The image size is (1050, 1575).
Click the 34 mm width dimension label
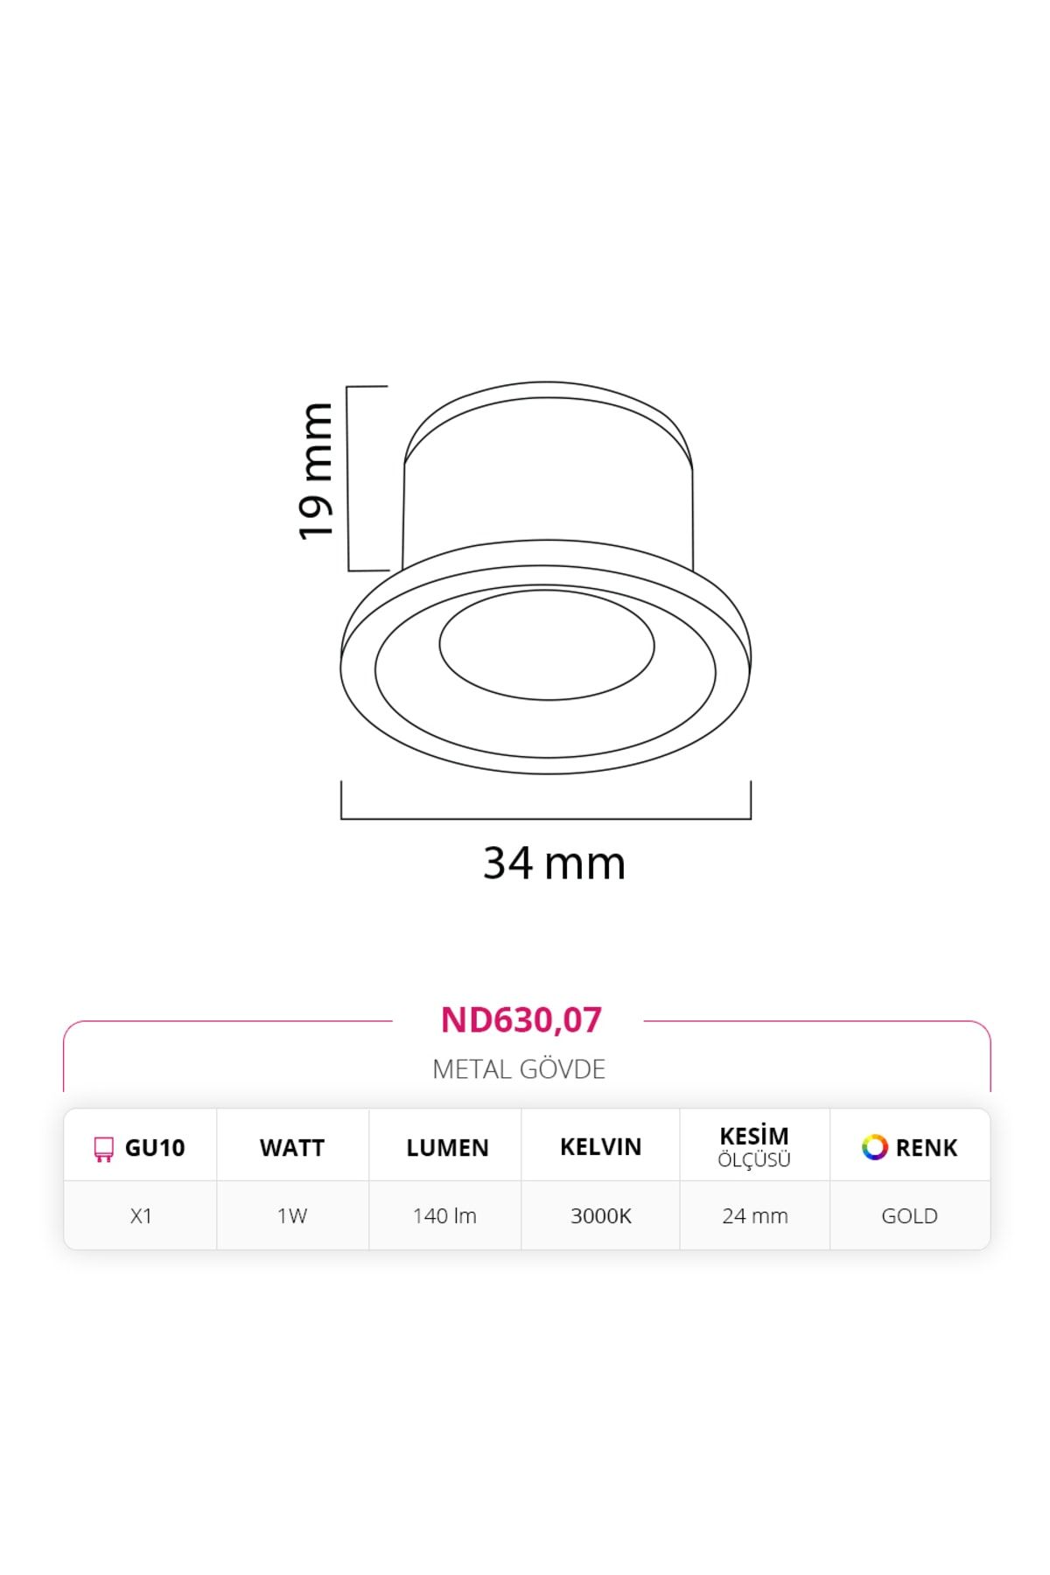pyautogui.click(x=555, y=863)
